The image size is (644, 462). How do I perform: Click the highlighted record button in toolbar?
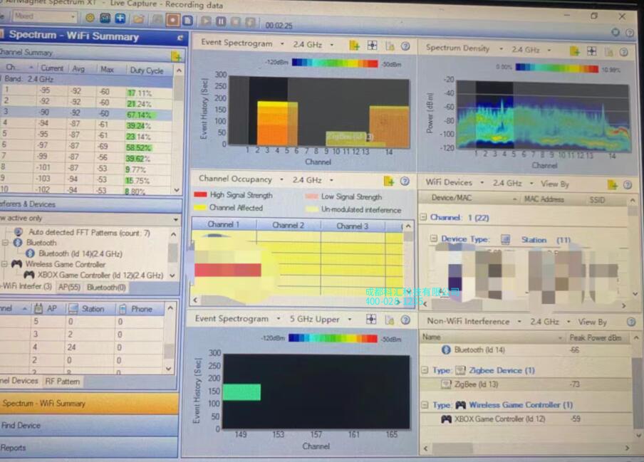(x=172, y=20)
